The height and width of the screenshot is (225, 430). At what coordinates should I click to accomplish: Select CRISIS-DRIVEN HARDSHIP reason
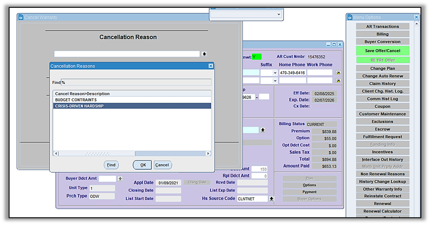pyautogui.click(x=132, y=106)
